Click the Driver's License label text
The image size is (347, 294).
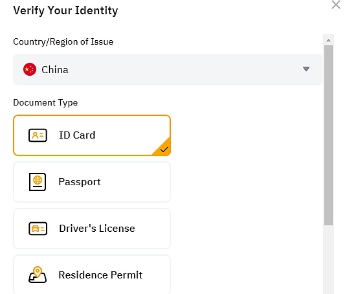tap(97, 229)
